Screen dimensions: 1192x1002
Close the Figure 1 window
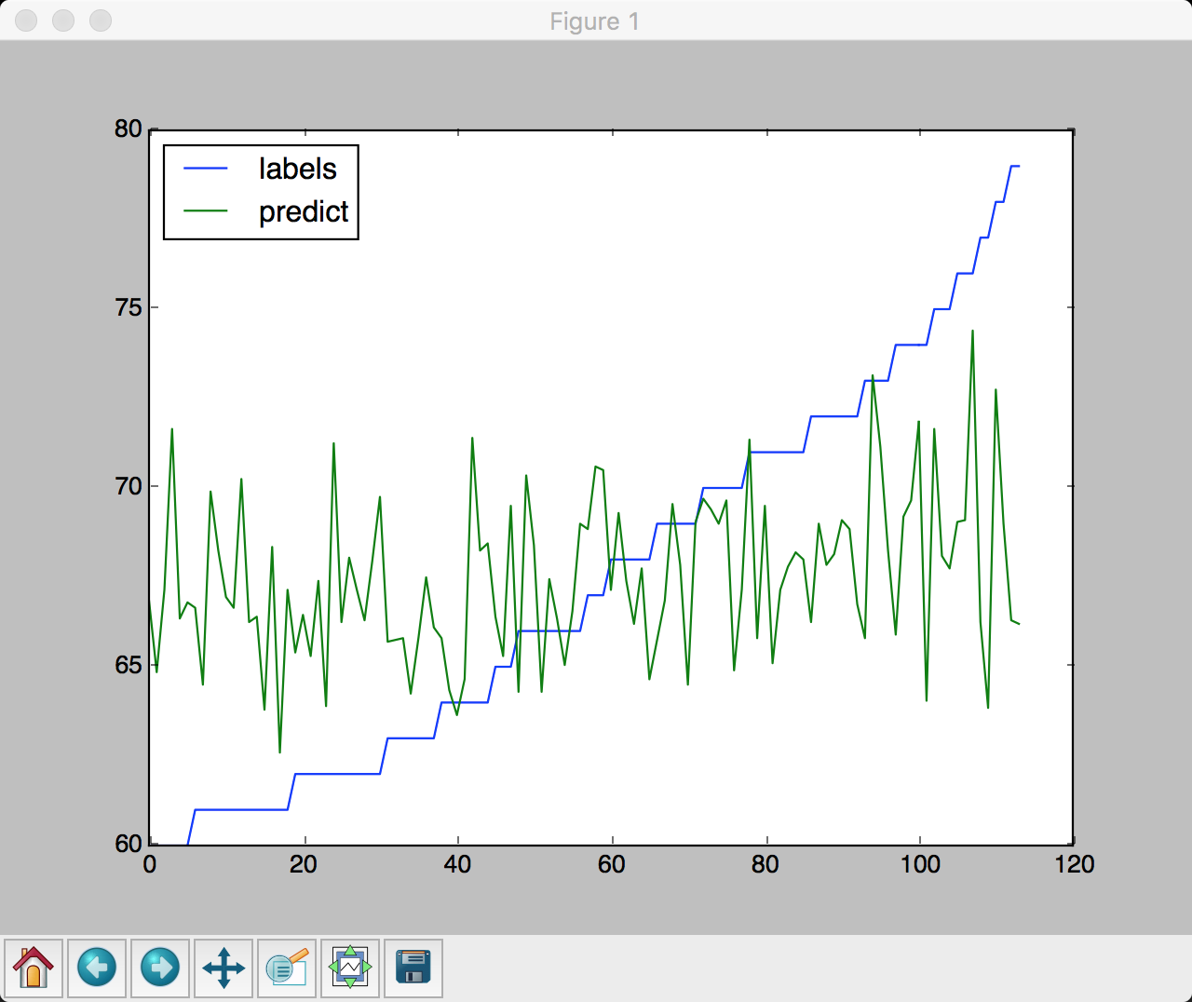coord(26,20)
